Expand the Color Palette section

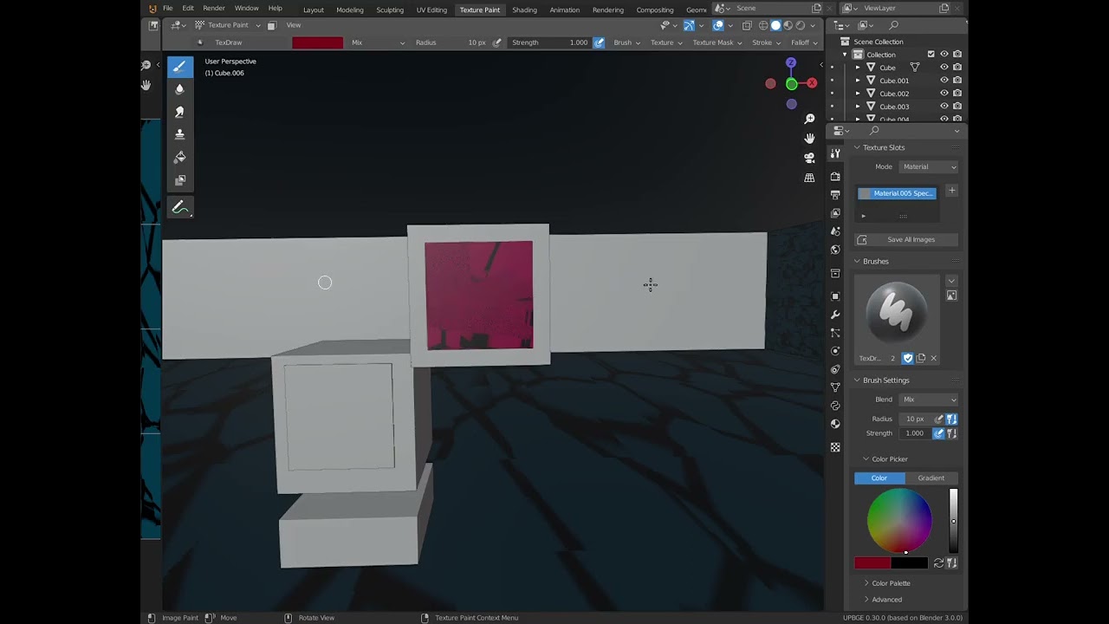[891, 583]
